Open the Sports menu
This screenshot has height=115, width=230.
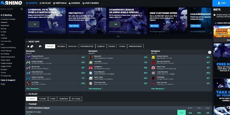coord(32,3)
